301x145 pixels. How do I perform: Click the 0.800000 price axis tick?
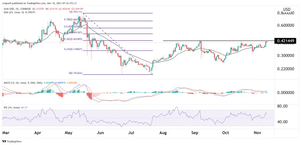tap(285, 13)
